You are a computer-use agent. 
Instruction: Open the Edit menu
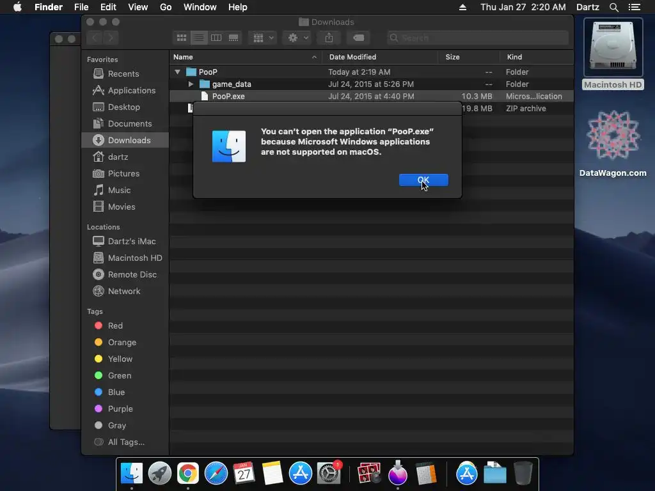[x=108, y=7]
